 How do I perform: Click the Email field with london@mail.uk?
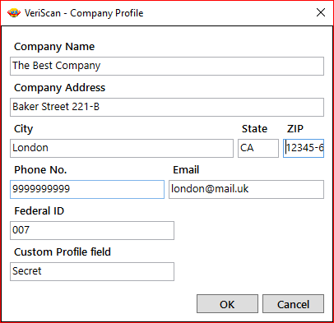coord(246,189)
